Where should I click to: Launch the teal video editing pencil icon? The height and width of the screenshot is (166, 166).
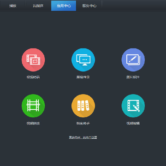pos(133,106)
